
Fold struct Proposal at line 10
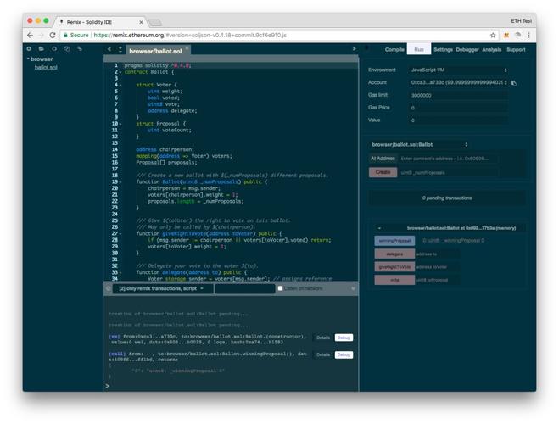coord(120,124)
